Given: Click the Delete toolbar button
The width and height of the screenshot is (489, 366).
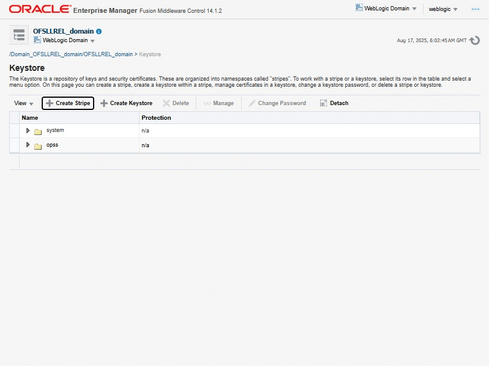Looking at the screenshot, I should point(176,103).
